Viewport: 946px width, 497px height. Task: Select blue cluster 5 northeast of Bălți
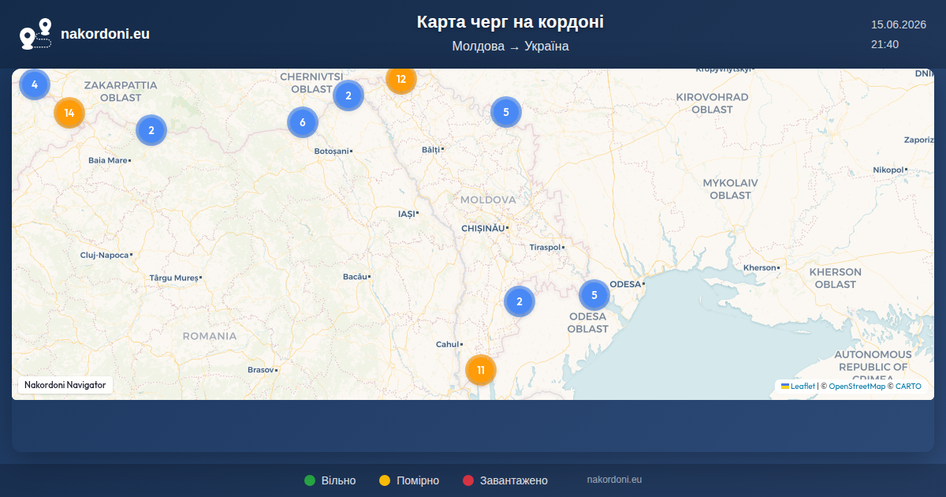(506, 112)
